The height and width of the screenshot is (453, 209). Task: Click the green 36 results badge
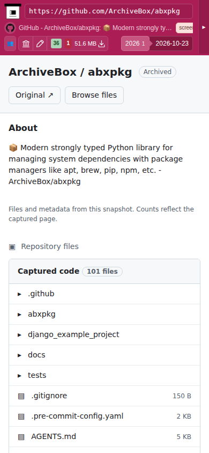[x=56, y=43]
